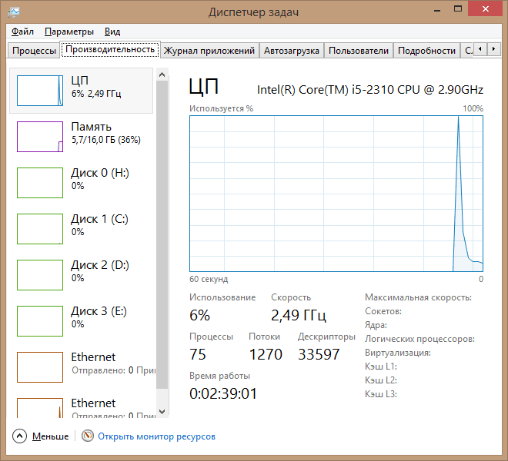Go to the Журнал приложений tab
This screenshot has width=508, height=461.
(209, 51)
